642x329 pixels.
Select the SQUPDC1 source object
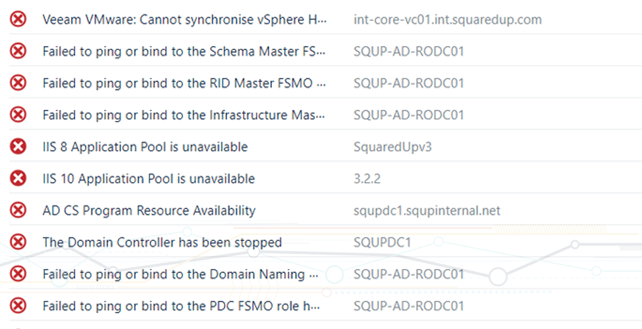pos(382,242)
